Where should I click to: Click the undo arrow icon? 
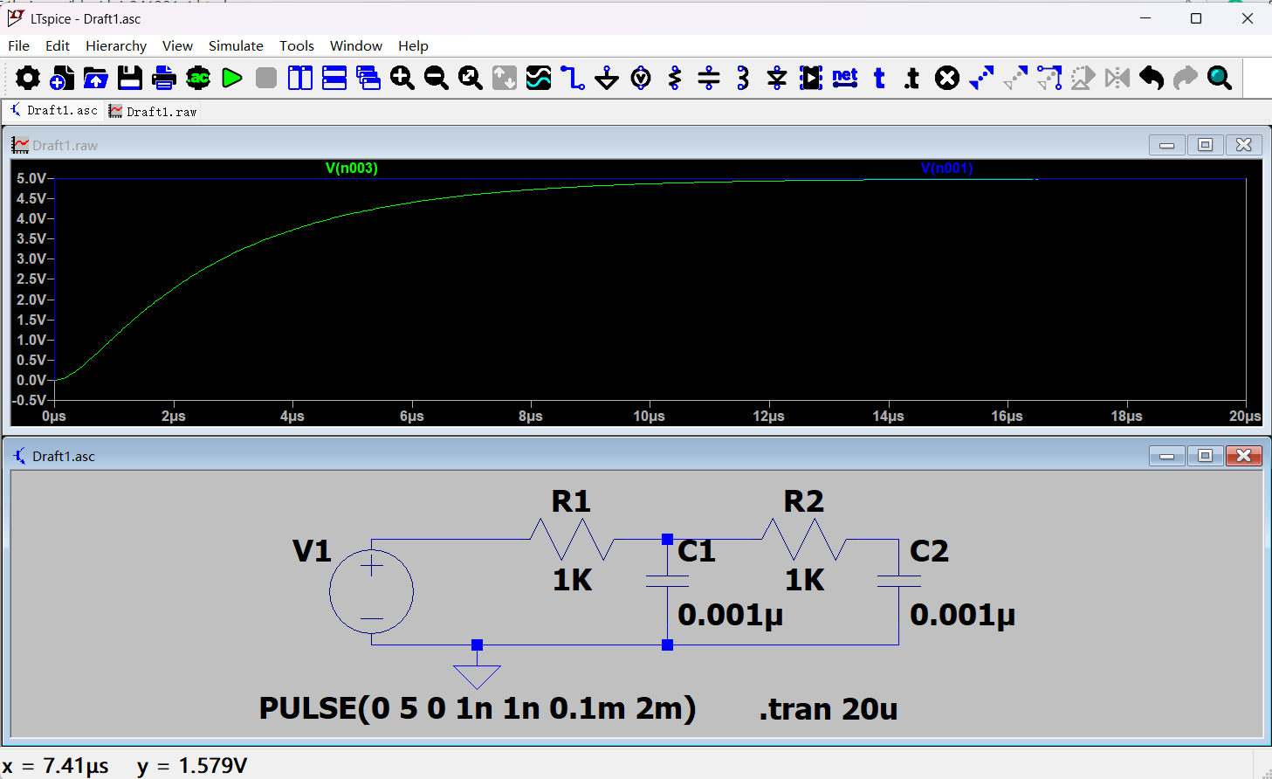(1152, 79)
